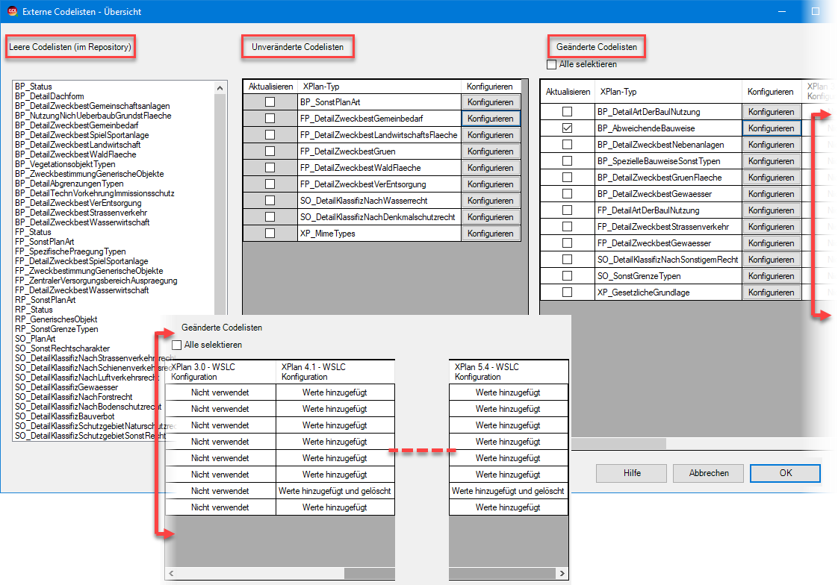
Task: Uncheck Aktualisieren for BP_AbweichendeBauweise
Action: pyautogui.click(x=568, y=128)
